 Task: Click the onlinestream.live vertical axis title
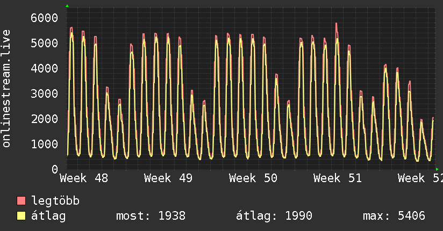pos(6,89)
